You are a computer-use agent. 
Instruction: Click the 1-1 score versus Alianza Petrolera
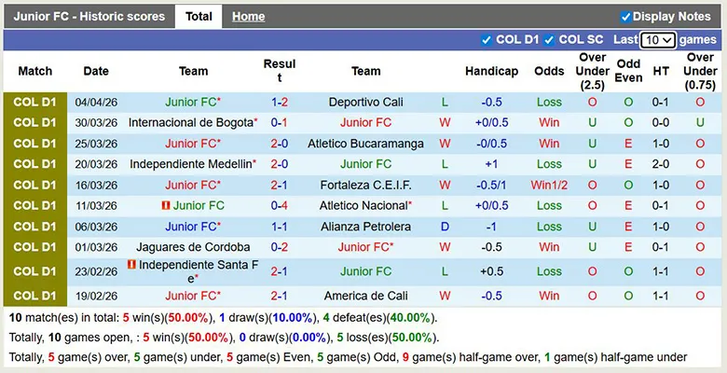click(x=279, y=227)
